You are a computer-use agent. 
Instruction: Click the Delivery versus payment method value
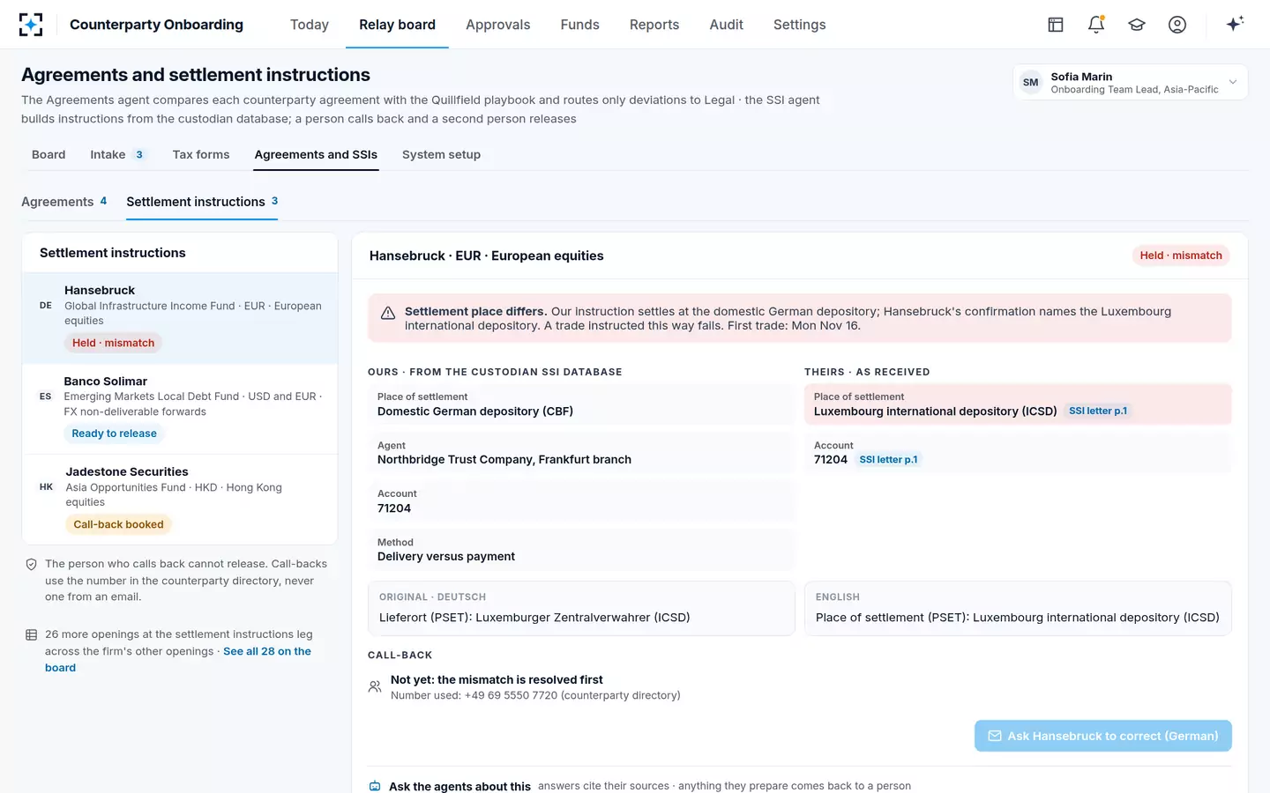pos(446,557)
